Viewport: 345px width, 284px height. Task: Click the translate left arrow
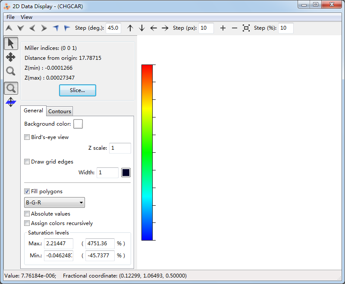tap(154, 28)
